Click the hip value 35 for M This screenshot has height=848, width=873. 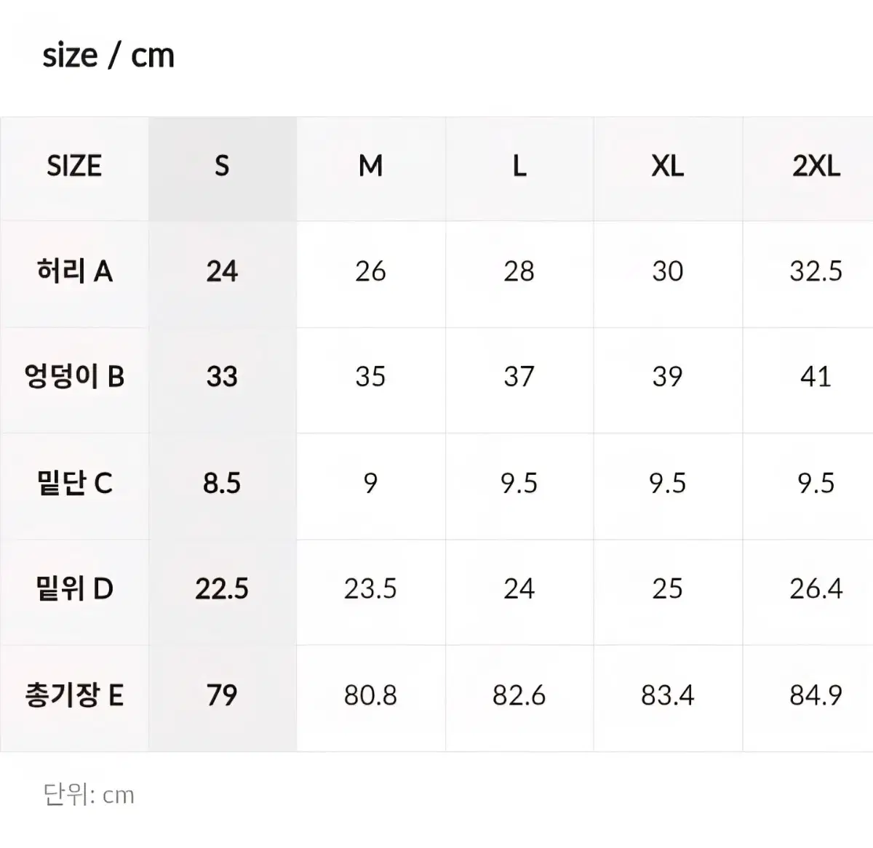click(x=370, y=377)
